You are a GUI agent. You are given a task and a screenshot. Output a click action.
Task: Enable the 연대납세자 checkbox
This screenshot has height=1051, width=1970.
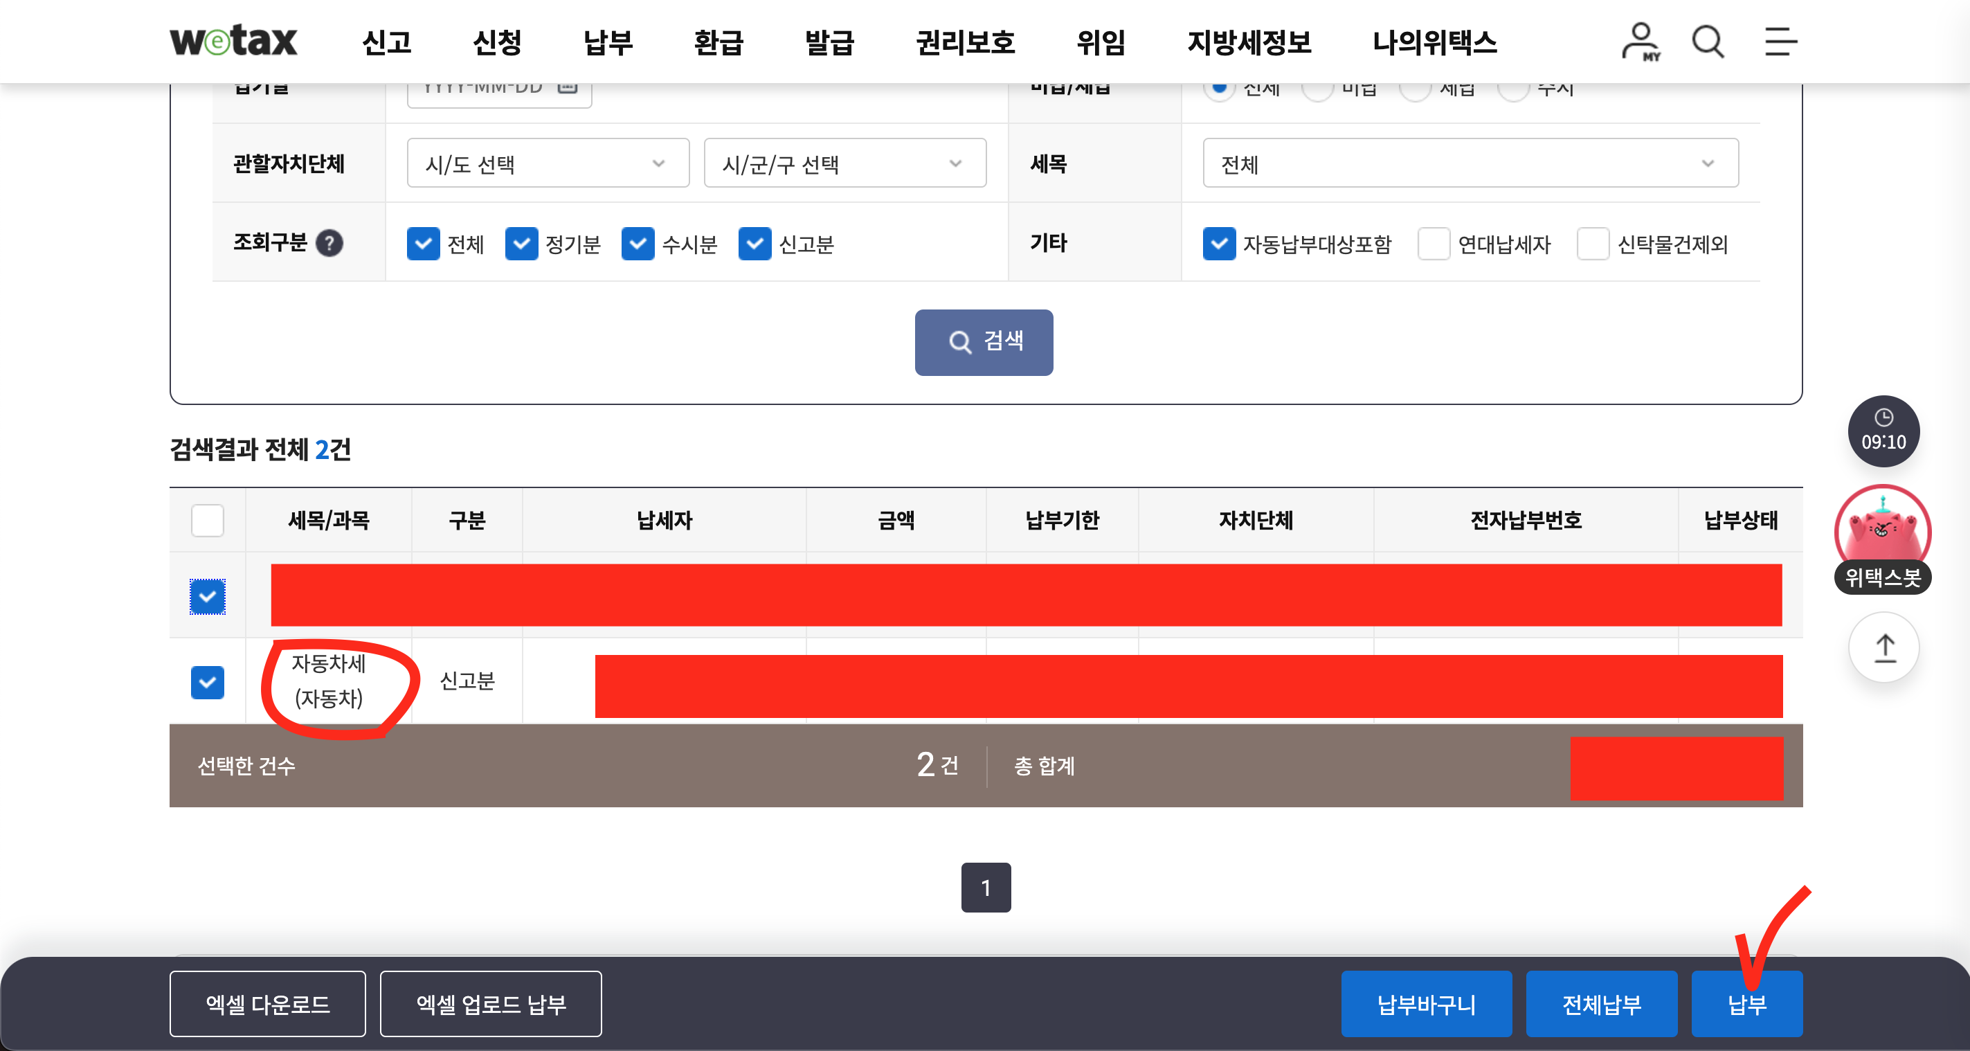pos(1434,244)
